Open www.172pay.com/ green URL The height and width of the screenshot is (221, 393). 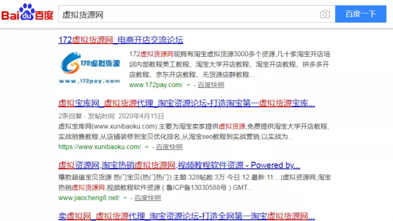[x=156, y=85]
